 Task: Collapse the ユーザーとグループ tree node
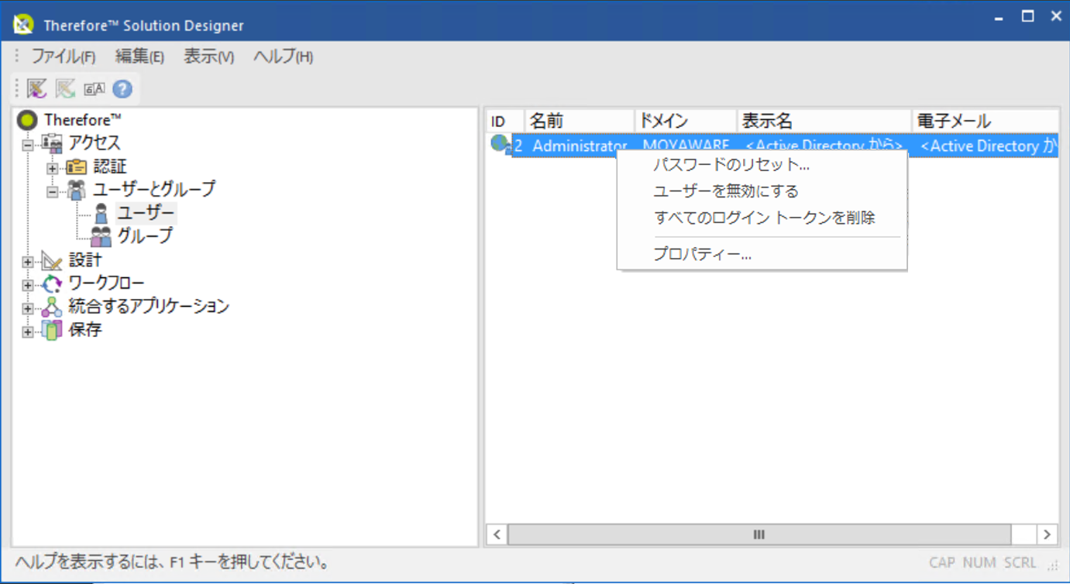click(52, 191)
